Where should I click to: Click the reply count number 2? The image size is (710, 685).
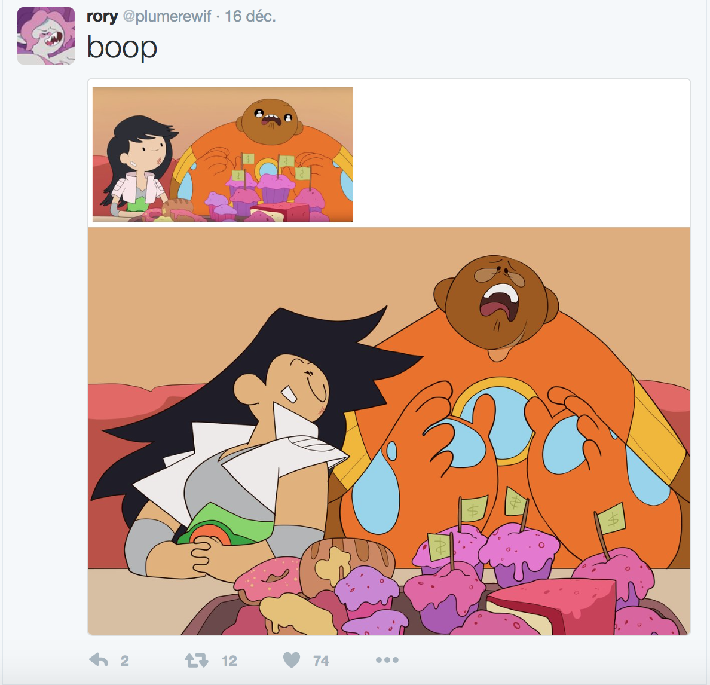(124, 661)
